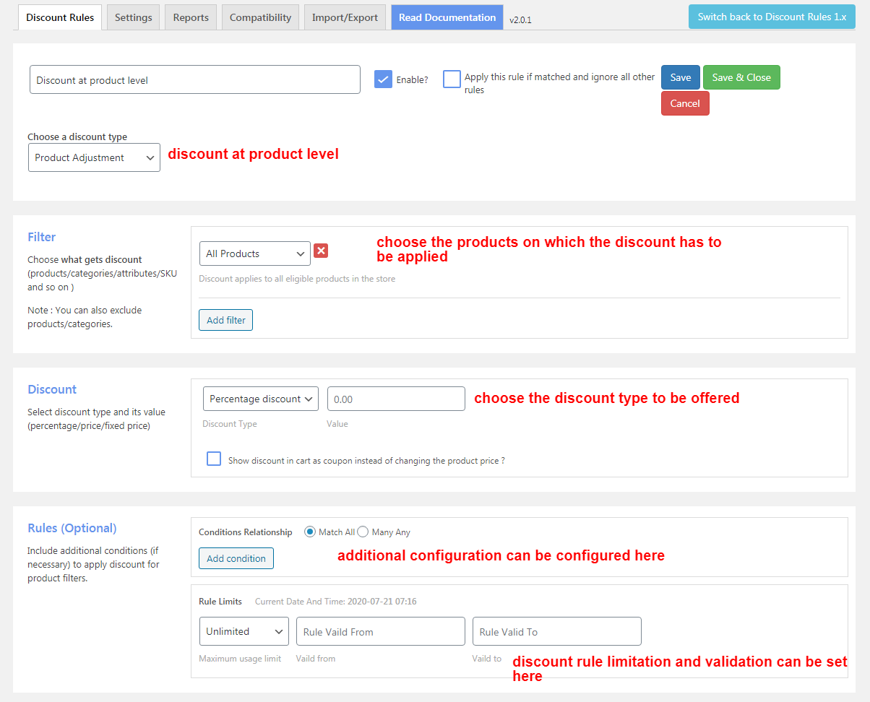Enable show discount in cart as coupon

(x=214, y=459)
